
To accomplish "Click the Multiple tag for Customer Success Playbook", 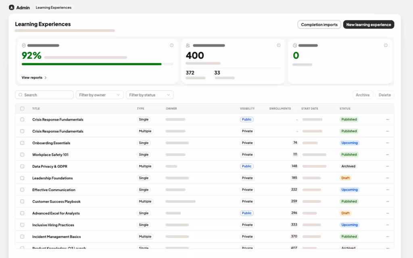I will (145, 202).
